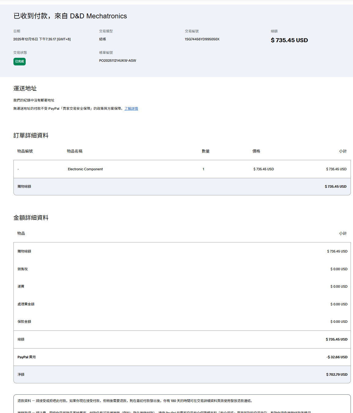Screen dimensions: 353x413
Task: Click the 銷售稅 row label
Action: point(23,269)
